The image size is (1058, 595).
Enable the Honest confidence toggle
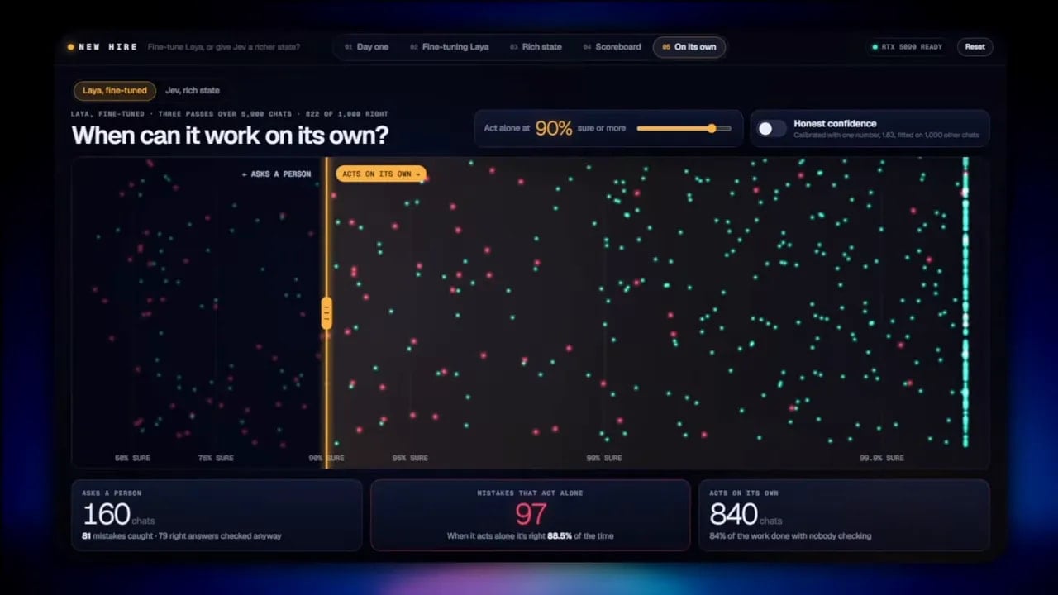(x=772, y=128)
